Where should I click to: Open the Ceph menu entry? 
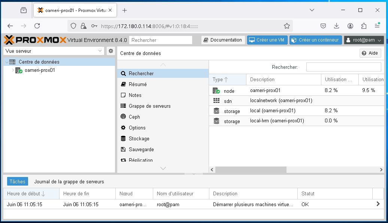tap(163, 117)
